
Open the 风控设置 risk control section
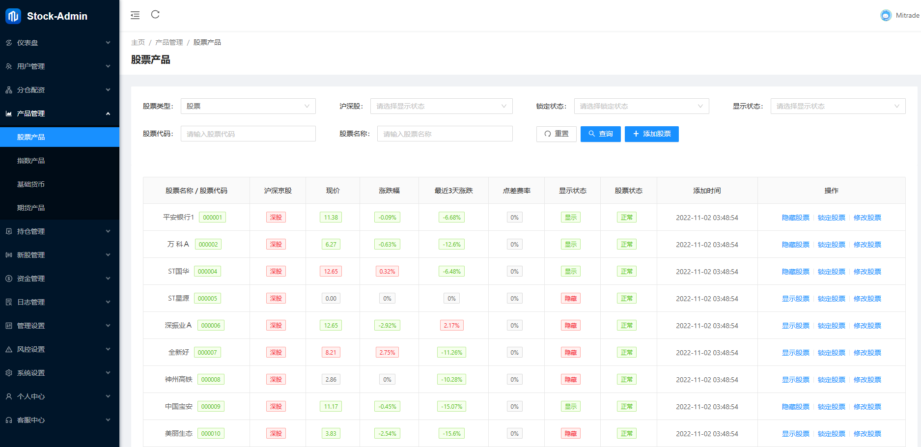[30, 349]
